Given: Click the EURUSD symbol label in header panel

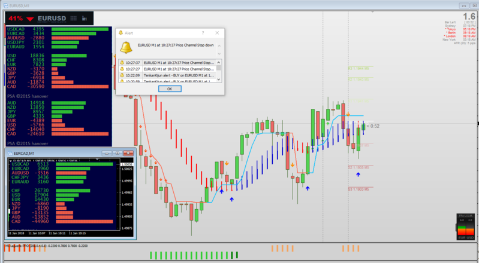Looking at the screenshot, I should click(52, 19).
